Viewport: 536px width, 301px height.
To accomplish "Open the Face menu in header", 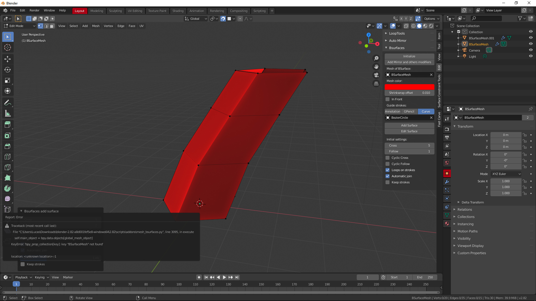I will point(131,26).
